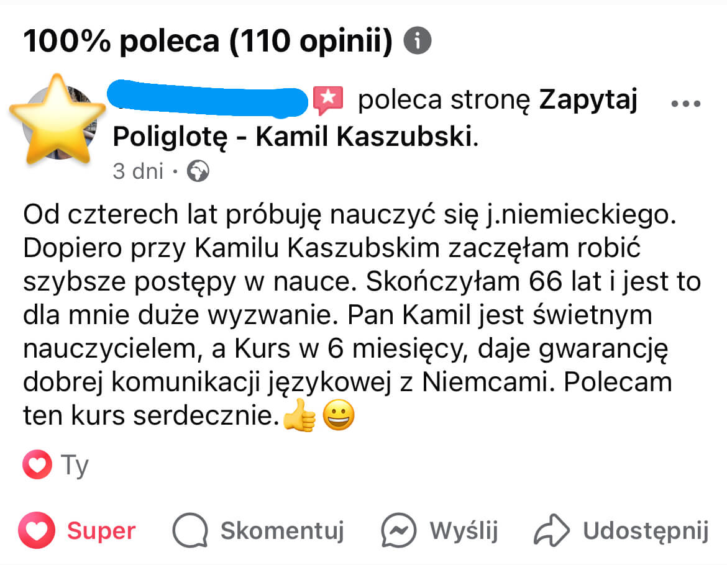
Task: Open the three-dots post options menu
Action: [687, 104]
